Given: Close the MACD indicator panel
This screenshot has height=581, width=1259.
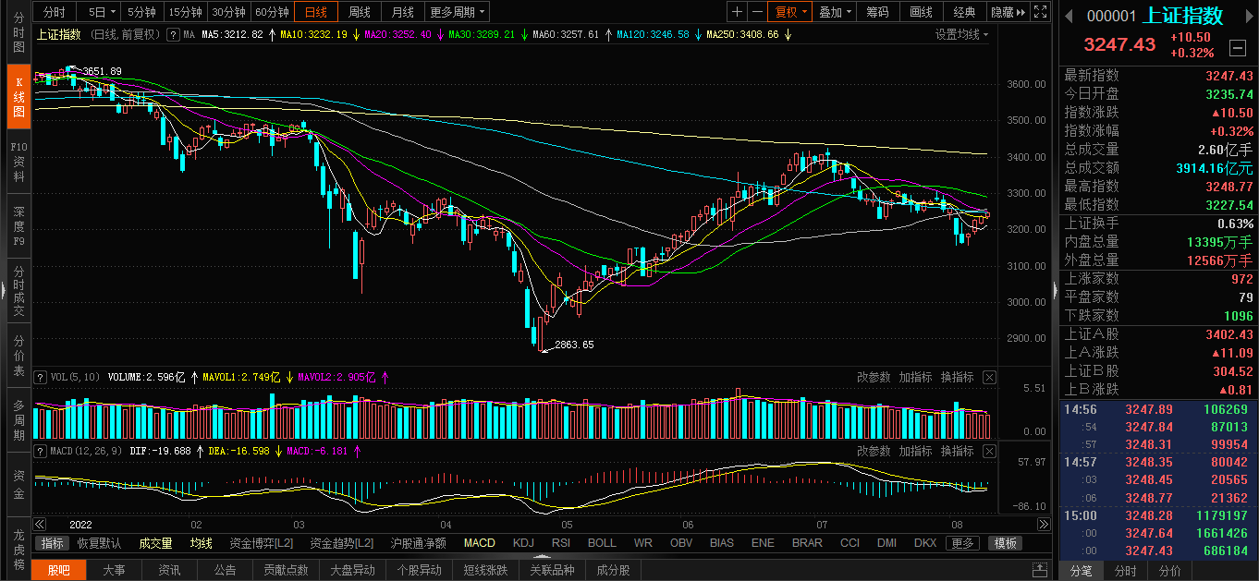Looking at the screenshot, I should [989, 451].
